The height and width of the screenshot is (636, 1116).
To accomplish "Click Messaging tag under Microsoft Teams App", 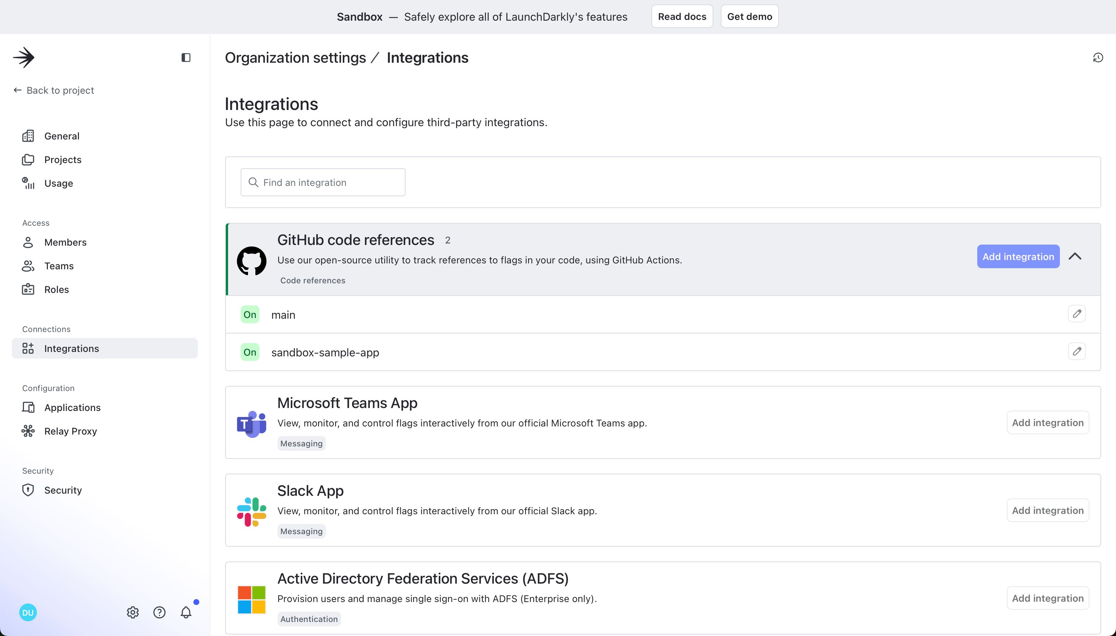I will coord(302,443).
